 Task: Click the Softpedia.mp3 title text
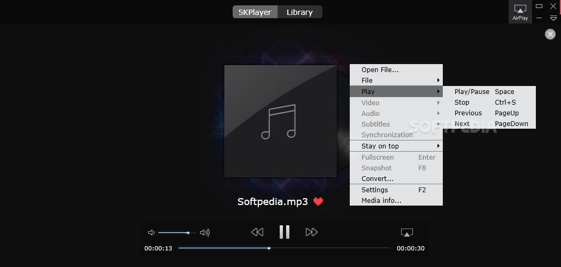click(x=273, y=202)
